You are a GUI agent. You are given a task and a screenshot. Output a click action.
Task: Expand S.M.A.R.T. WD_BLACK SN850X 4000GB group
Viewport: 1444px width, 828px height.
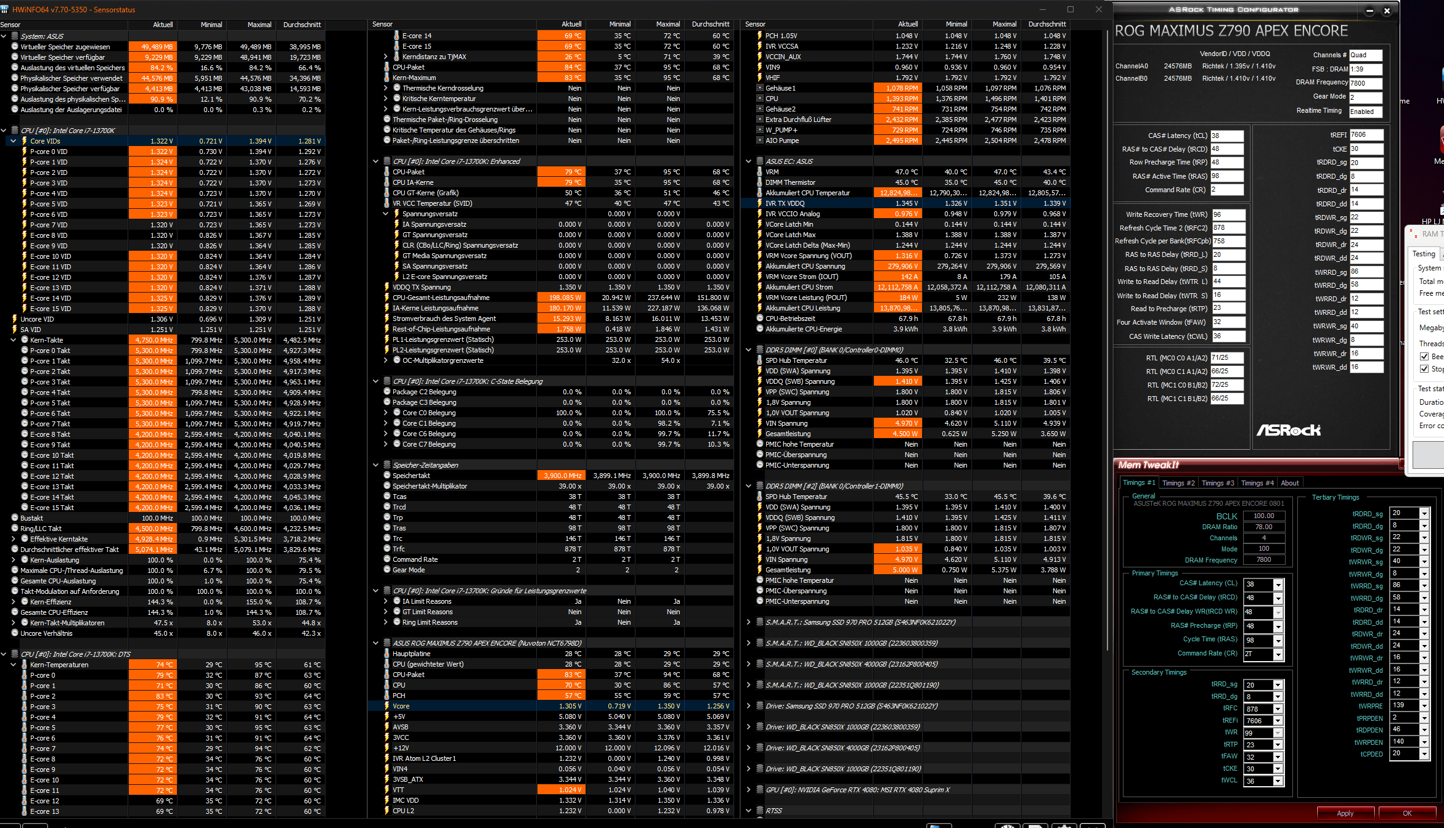click(x=749, y=664)
